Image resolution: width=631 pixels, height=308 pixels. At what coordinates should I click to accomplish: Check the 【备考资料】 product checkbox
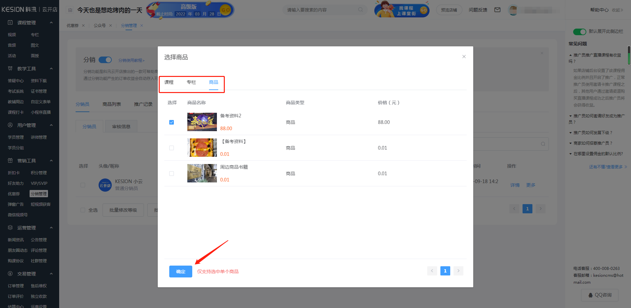[172, 148]
